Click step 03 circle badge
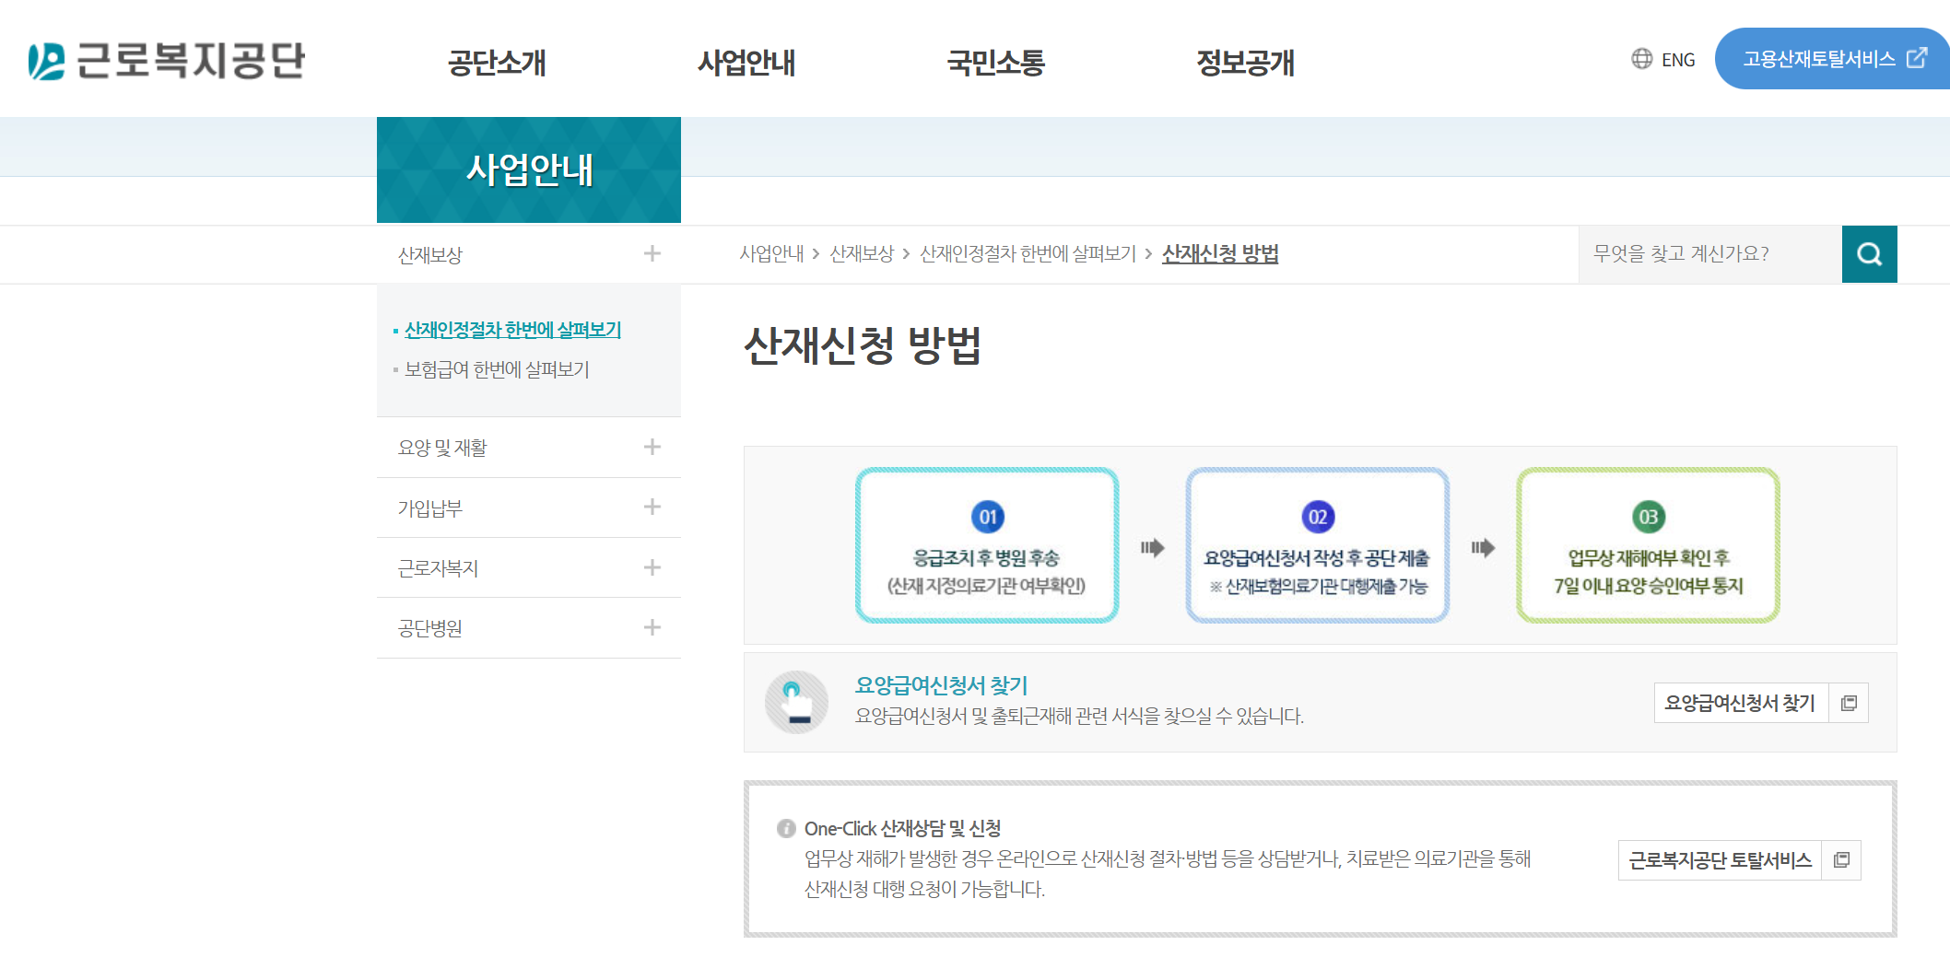The image size is (1950, 957). [x=1648, y=517]
